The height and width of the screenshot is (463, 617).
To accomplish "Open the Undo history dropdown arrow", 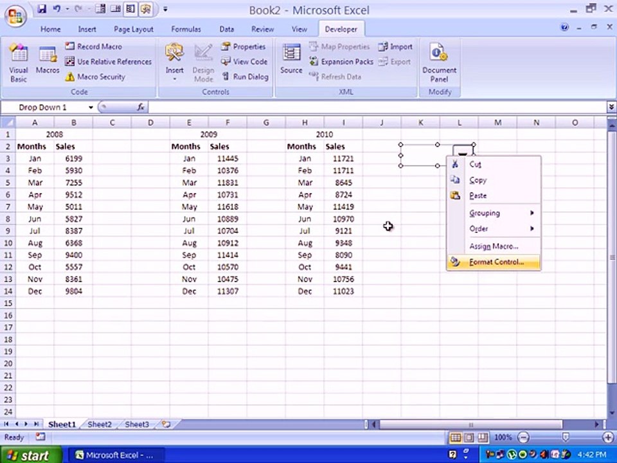I will pyautogui.click(x=67, y=9).
